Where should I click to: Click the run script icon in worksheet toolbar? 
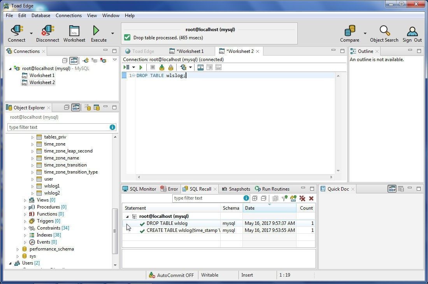[x=126, y=67]
